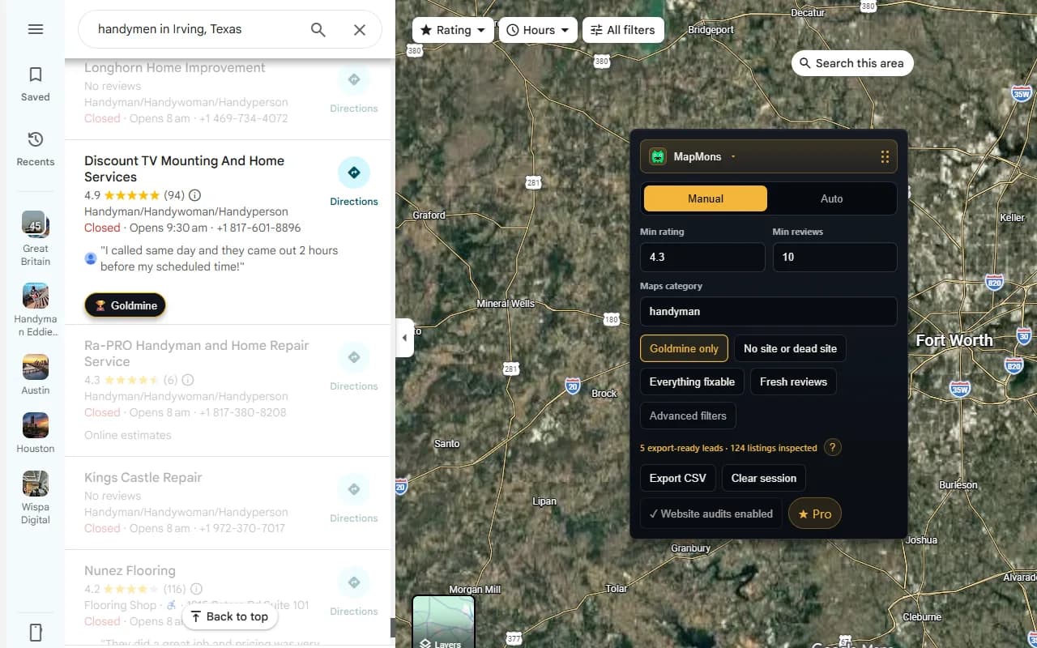The image size is (1037, 648).
Task: Click the phone icon at sidebar bottom
Action: (x=35, y=633)
